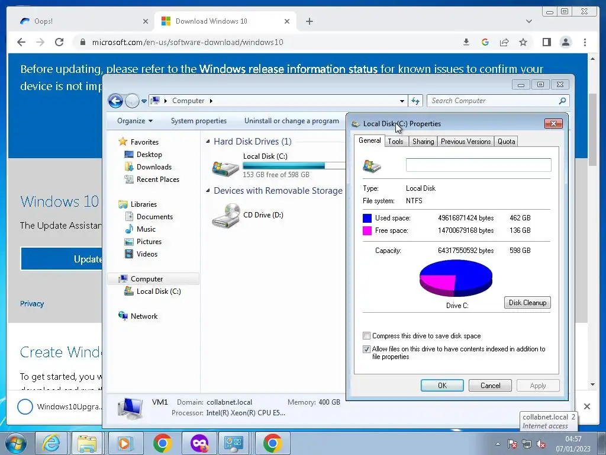Click the Windows10Upgrade download item
Viewport: 606px width, 455px height.
[60, 406]
